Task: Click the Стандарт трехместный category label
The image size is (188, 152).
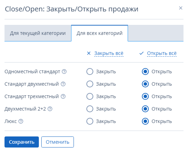Action: (x=32, y=97)
